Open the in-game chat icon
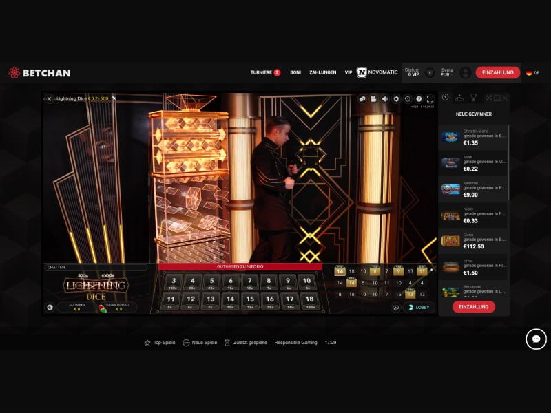This screenshot has height=413, width=551. tap(362, 99)
